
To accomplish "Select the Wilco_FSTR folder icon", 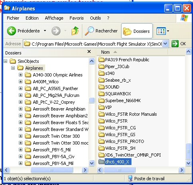I will coord(101,121).
